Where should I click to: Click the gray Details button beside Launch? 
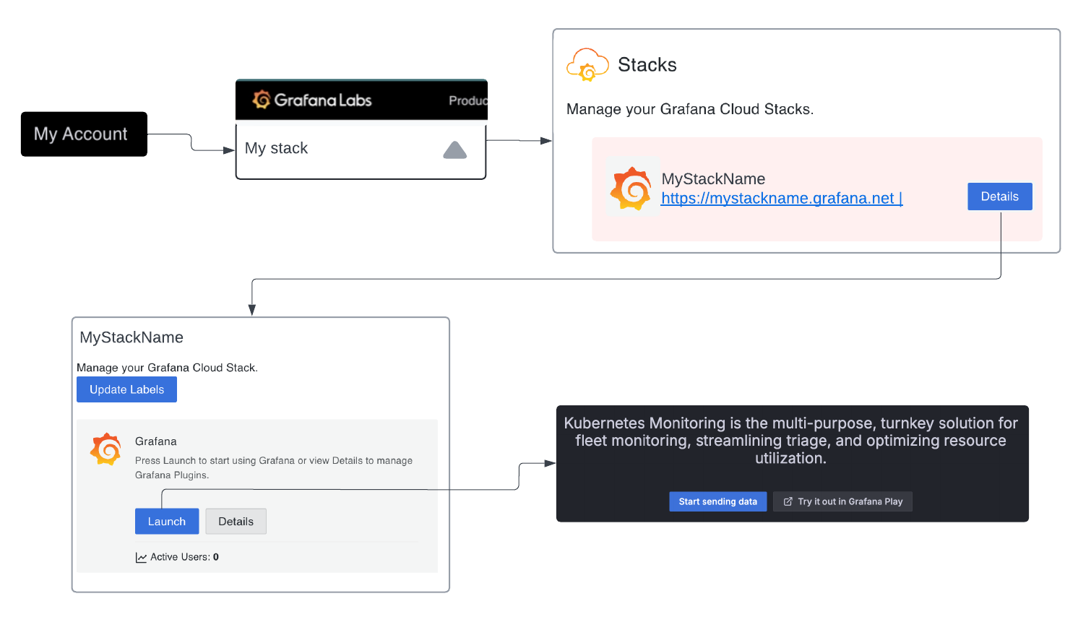tap(236, 522)
